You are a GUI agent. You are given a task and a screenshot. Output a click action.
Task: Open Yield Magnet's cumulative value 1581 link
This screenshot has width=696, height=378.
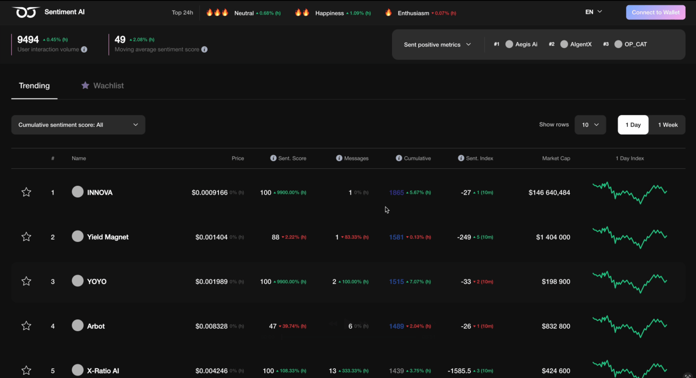point(396,237)
